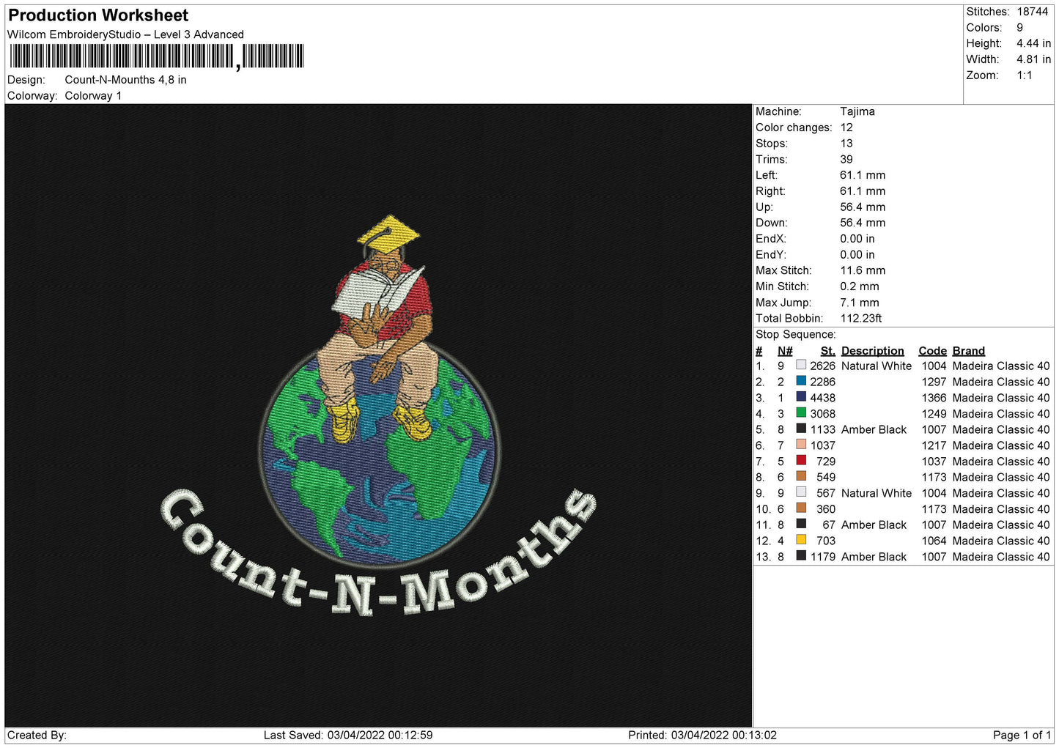Click the brown swatch in stop row 10
Screen dimensions: 1059x748
click(x=801, y=508)
